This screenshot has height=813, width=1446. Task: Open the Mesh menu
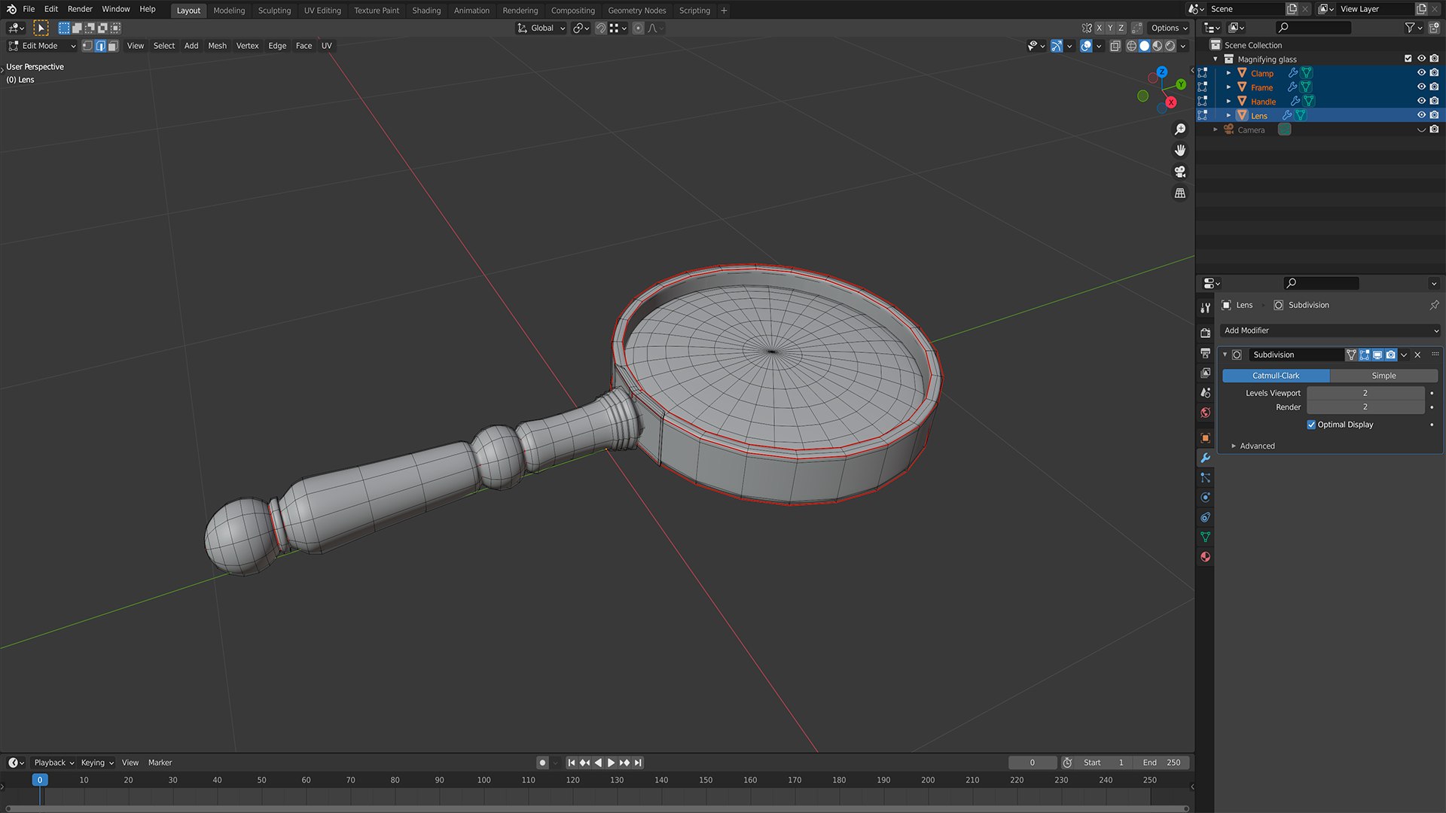coord(217,46)
